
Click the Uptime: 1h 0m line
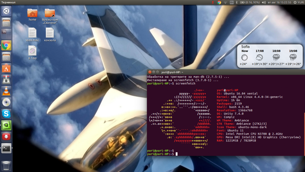228,100
